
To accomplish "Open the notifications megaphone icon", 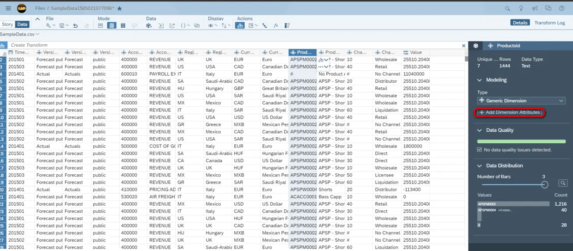I will coord(535,8).
